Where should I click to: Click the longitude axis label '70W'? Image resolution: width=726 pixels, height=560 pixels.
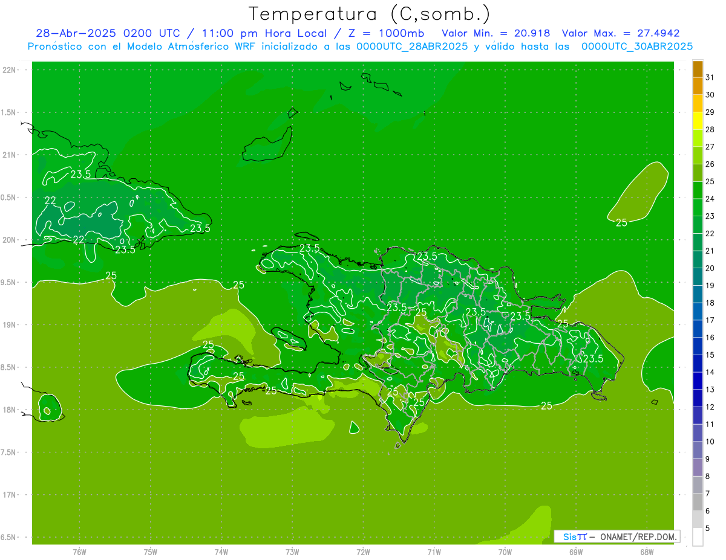coord(505,552)
